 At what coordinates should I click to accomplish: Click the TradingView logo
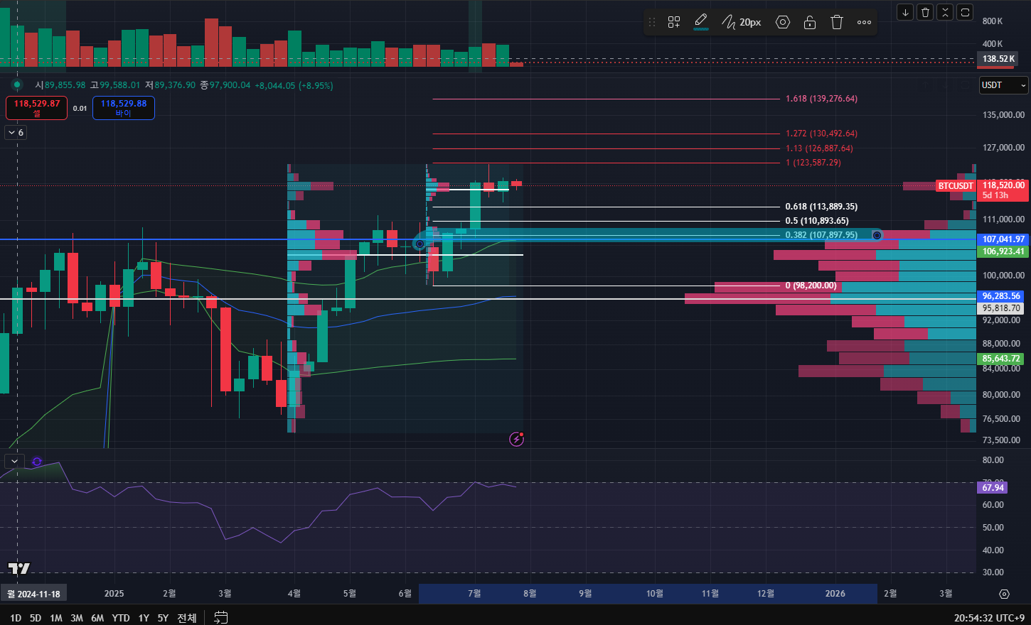19,567
